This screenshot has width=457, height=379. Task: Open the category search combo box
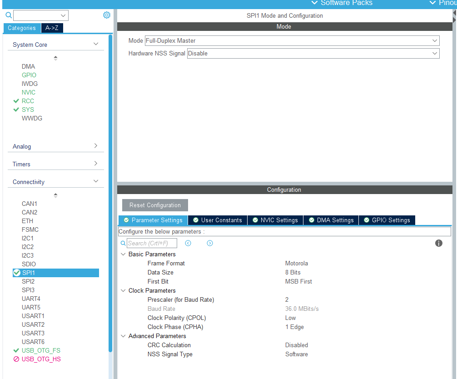tap(41, 15)
